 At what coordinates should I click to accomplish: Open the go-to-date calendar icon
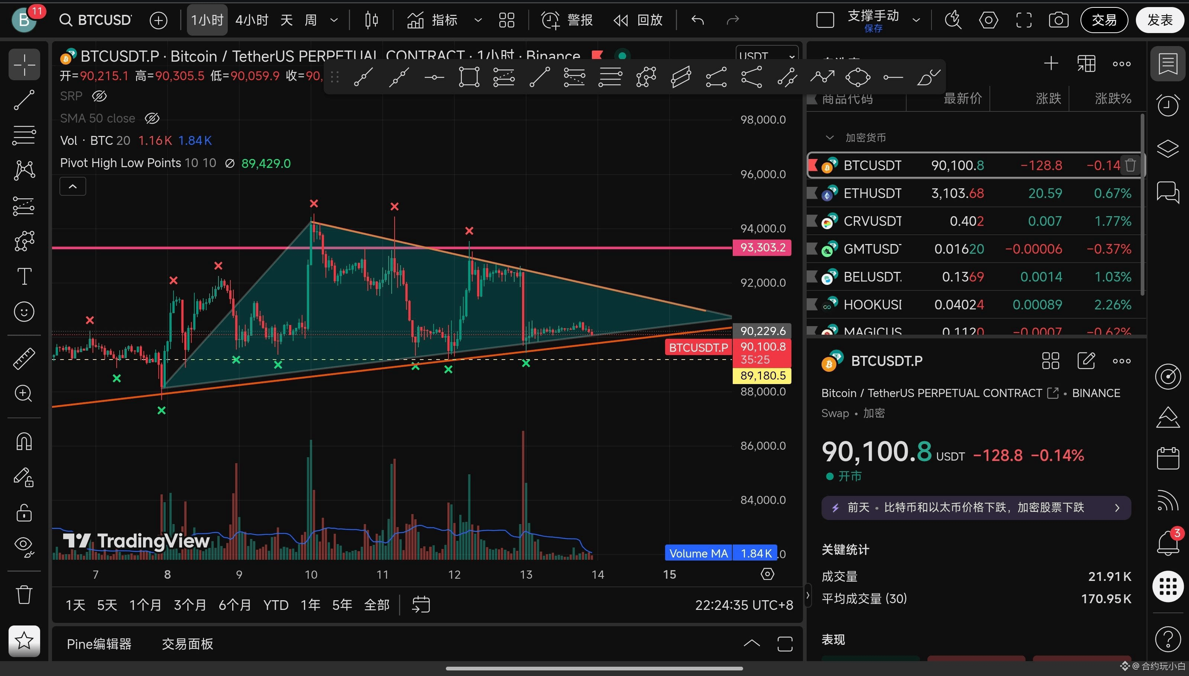[421, 605]
